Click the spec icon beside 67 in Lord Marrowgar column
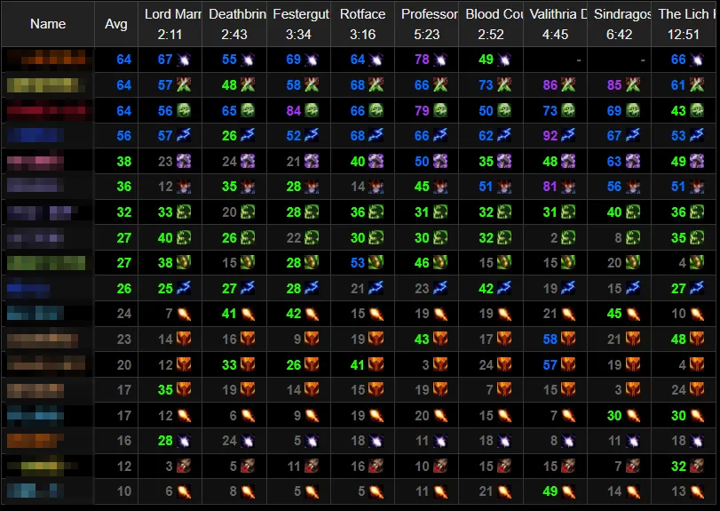Screen dimensions: 720x511 [184, 60]
